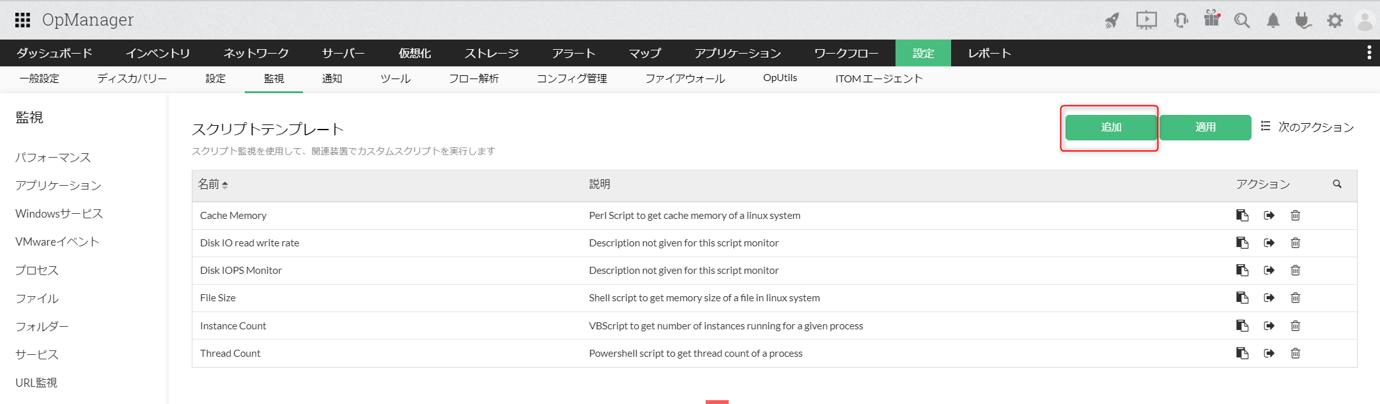Click the rocket quick-start icon

[x=1112, y=20]
